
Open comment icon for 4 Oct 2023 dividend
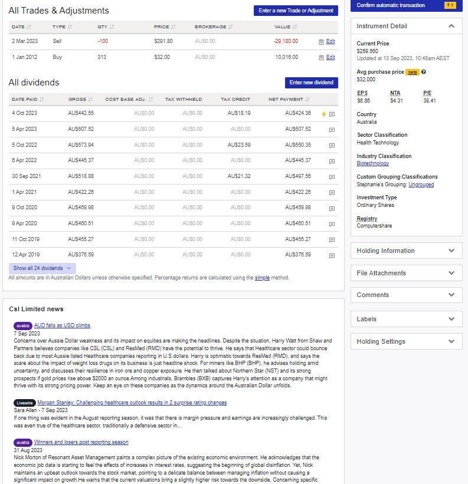click(332, 114)
